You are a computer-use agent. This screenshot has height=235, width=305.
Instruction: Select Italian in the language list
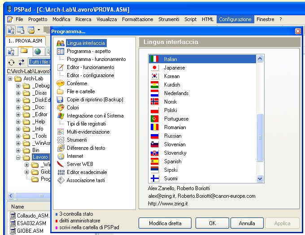coord(202,59)
